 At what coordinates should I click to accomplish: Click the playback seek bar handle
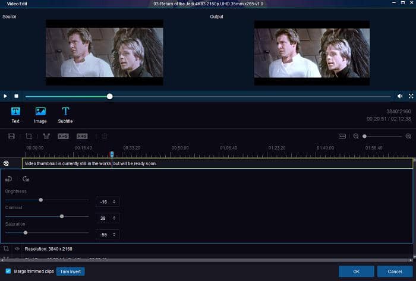coord(109,96)
